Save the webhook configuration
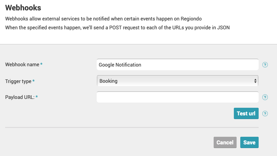 point(249,142)
